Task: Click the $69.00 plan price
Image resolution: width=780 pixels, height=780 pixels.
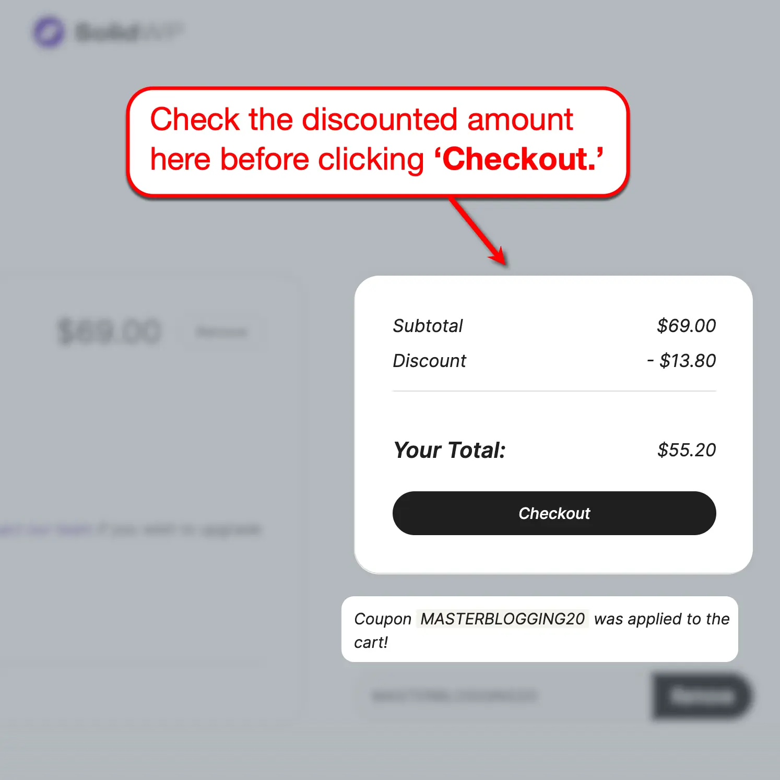Action: tap(108, 329)
